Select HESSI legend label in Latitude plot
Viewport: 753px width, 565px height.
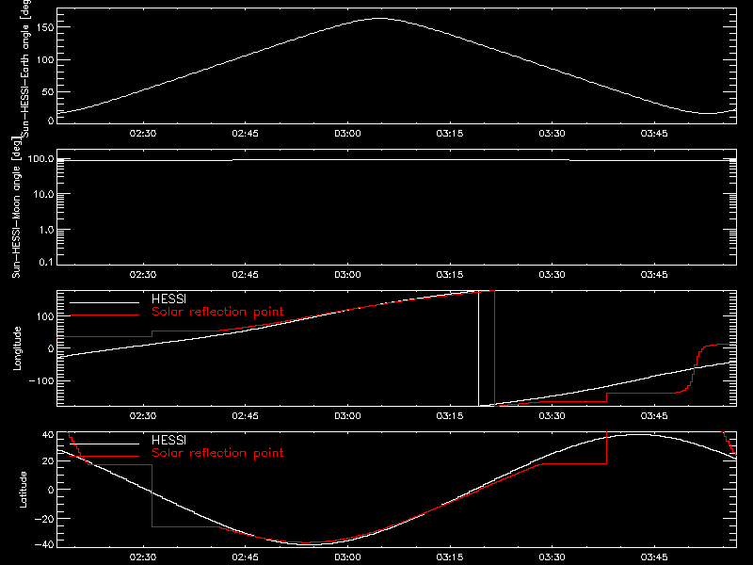[168, 440]
